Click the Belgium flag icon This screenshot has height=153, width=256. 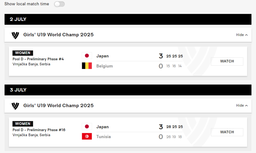87,66
